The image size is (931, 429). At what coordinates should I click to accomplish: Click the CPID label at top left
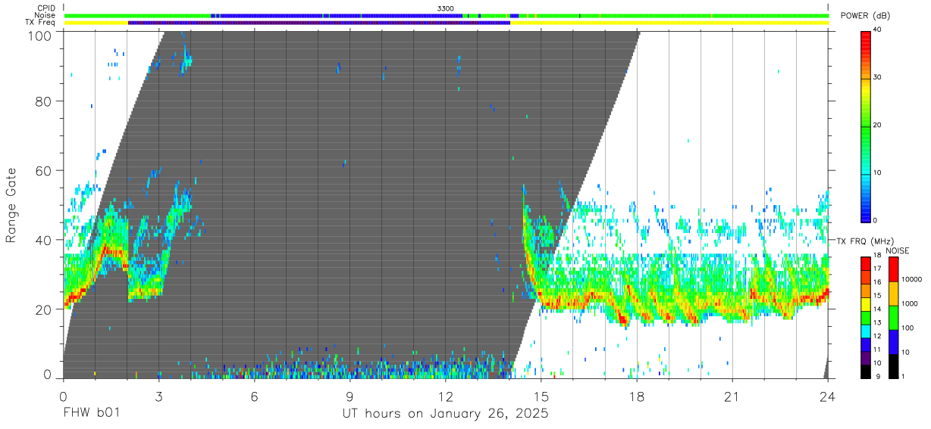pos(46,8)
